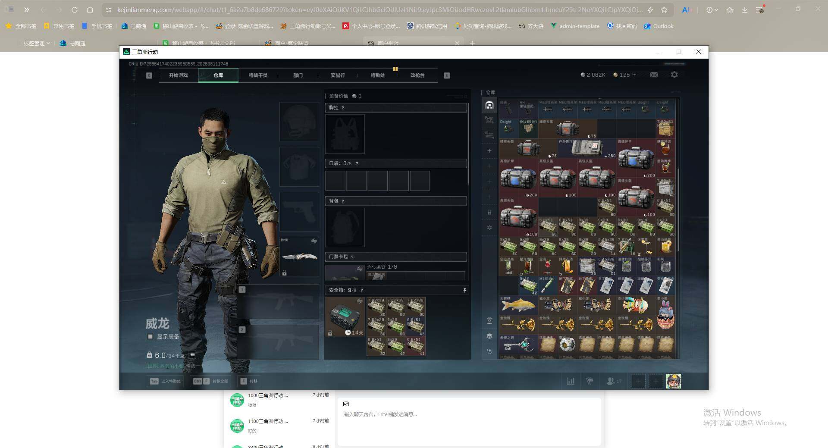Click the browser address bar

379,9
